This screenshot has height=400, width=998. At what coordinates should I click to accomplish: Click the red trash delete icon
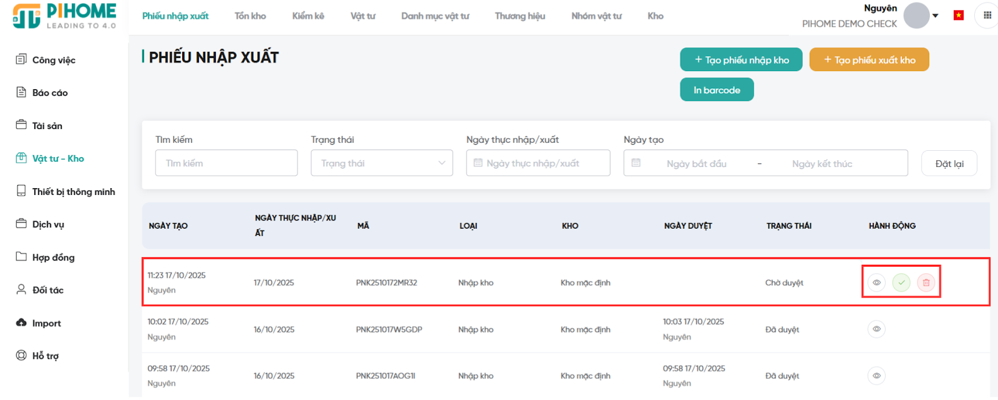[926, 283]
